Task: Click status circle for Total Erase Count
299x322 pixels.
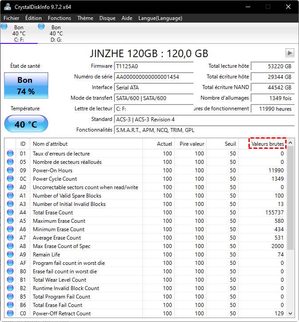Action: (10, 212)
